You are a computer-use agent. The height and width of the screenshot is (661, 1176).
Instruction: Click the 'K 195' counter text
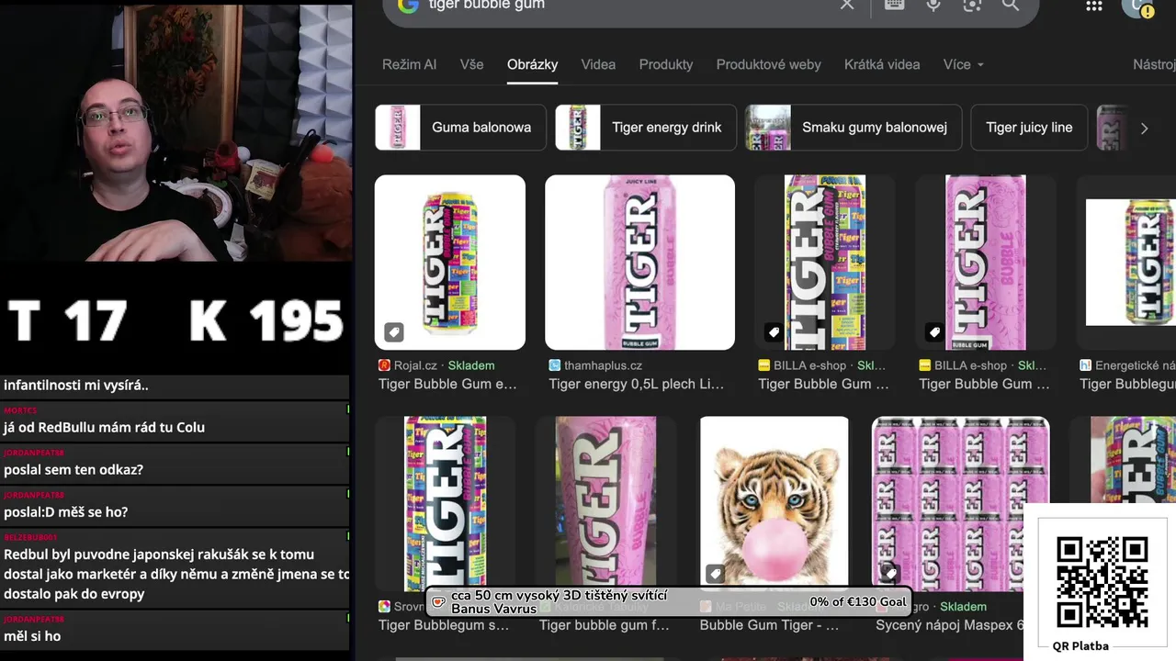266,322
